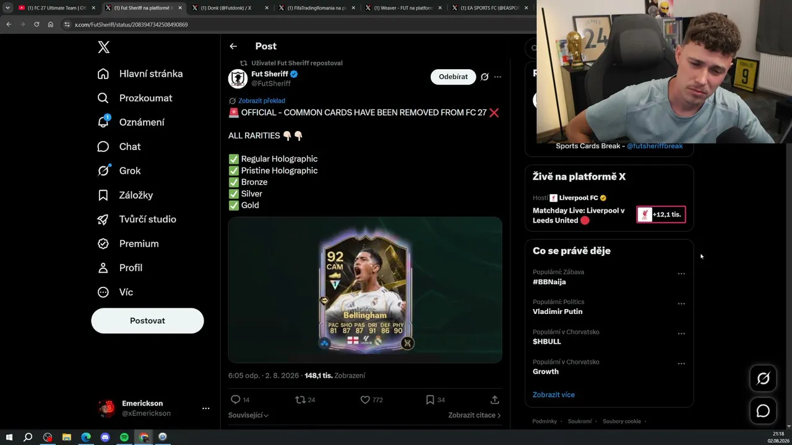Open Discord from the taskbar
792x445 pixels.
point(105,437)
